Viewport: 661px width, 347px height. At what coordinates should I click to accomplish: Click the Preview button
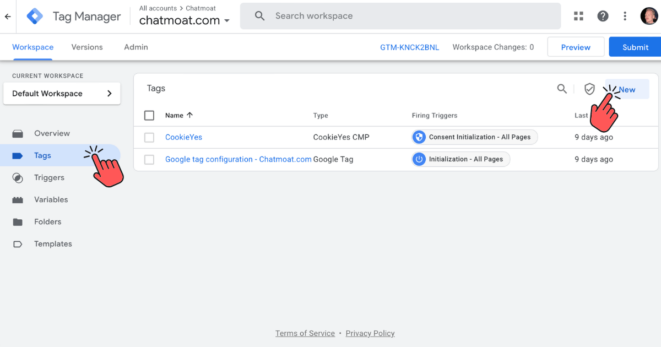(x=576, y=47)
